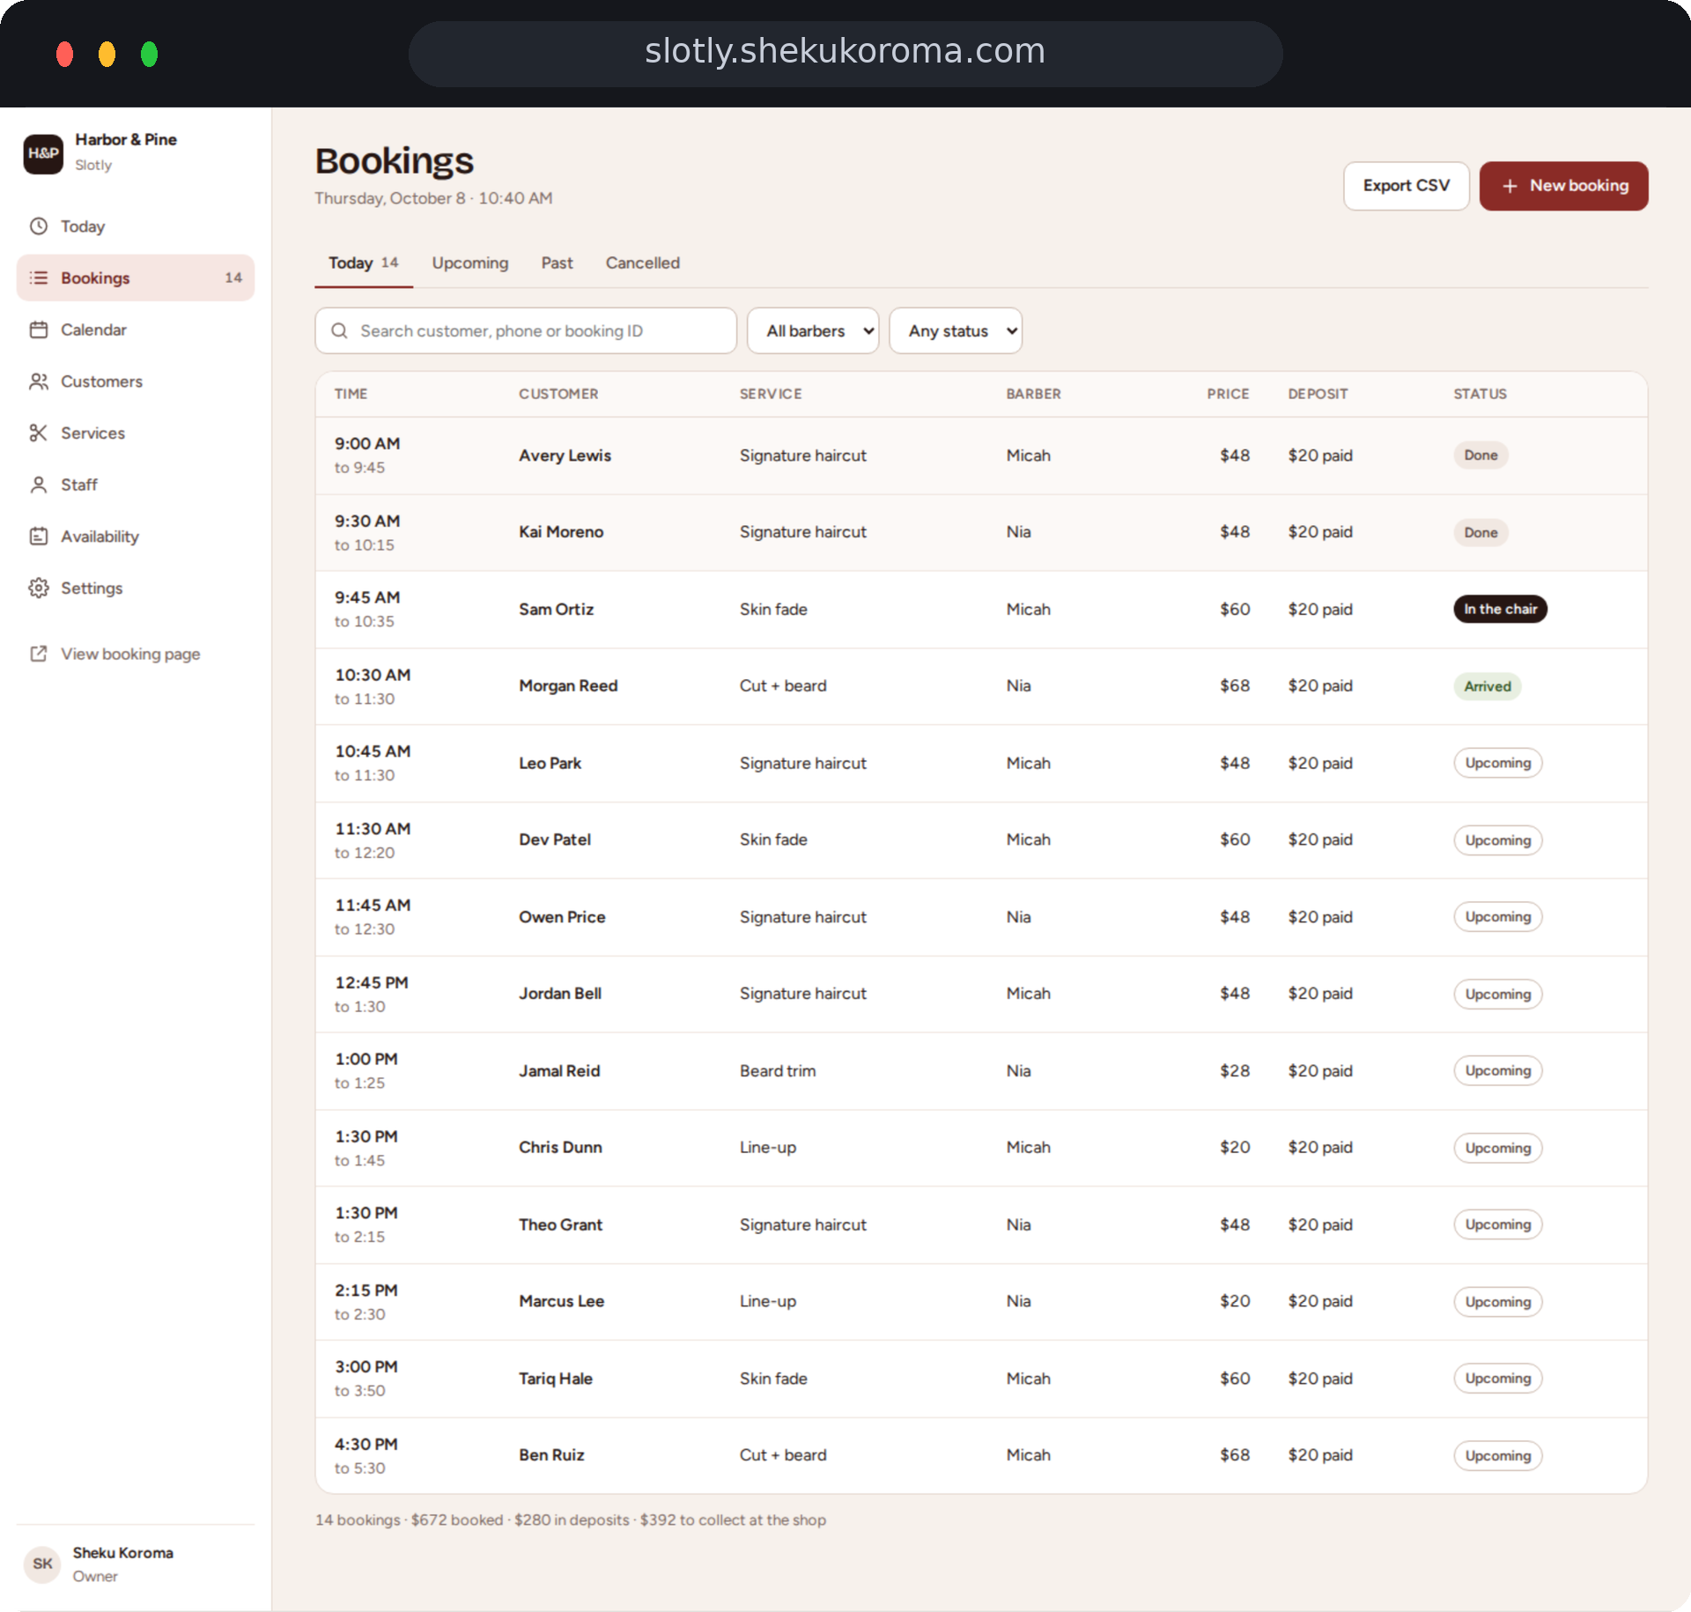Click the Today clock icon in the sidebar
Viewport: 1691px width, 1612px height.
39,226
